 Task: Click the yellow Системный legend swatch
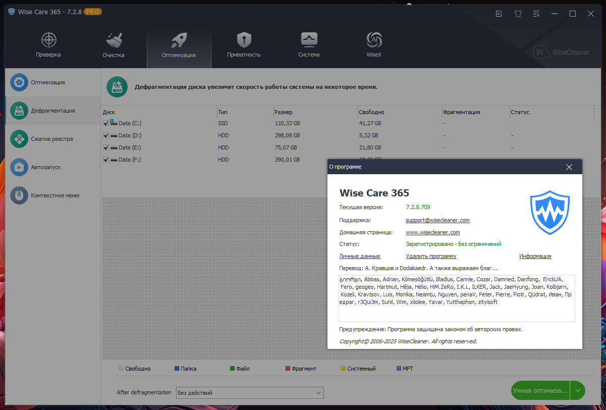click(x=343, y=369)
